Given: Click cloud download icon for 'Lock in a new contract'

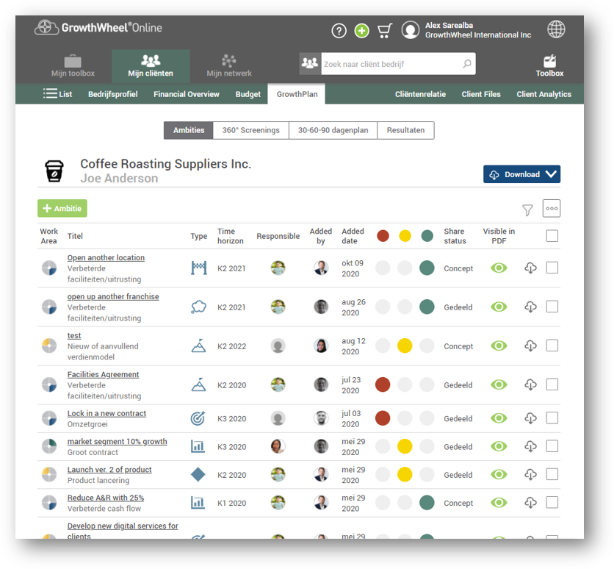Looking at the screenshot, I should pos(530,418).
